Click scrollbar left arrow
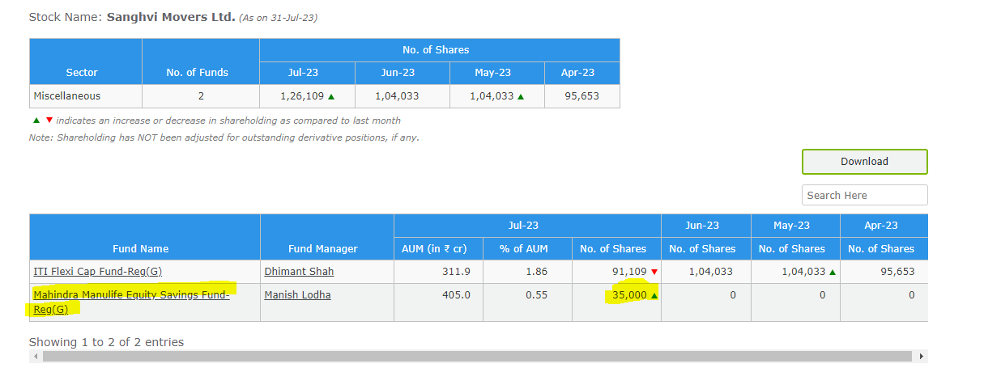 34,357
